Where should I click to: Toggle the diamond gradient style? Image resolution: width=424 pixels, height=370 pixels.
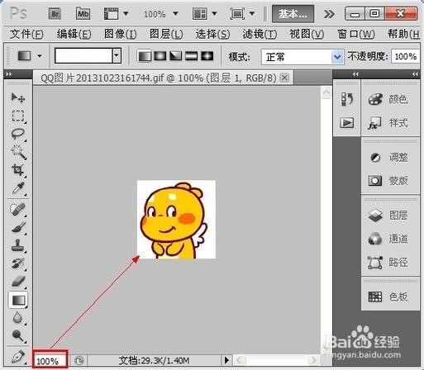tap(207, 56)
